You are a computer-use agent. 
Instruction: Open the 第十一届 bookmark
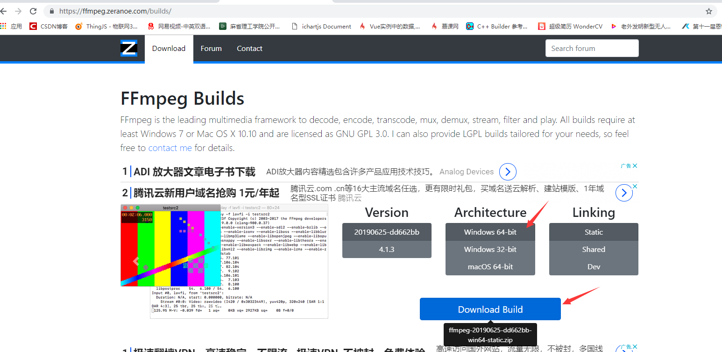point(702,26)
